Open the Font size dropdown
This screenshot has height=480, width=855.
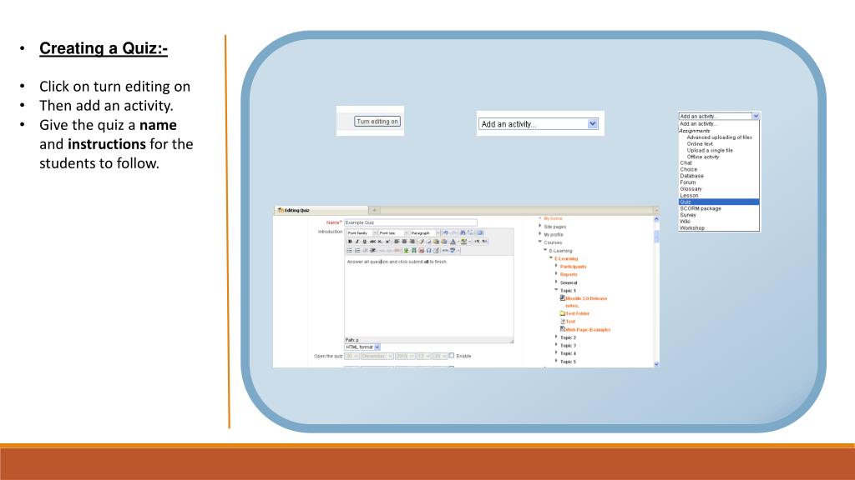[394, 233]
